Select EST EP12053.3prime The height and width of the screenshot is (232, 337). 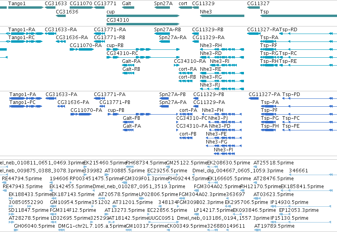coord(299,211)
